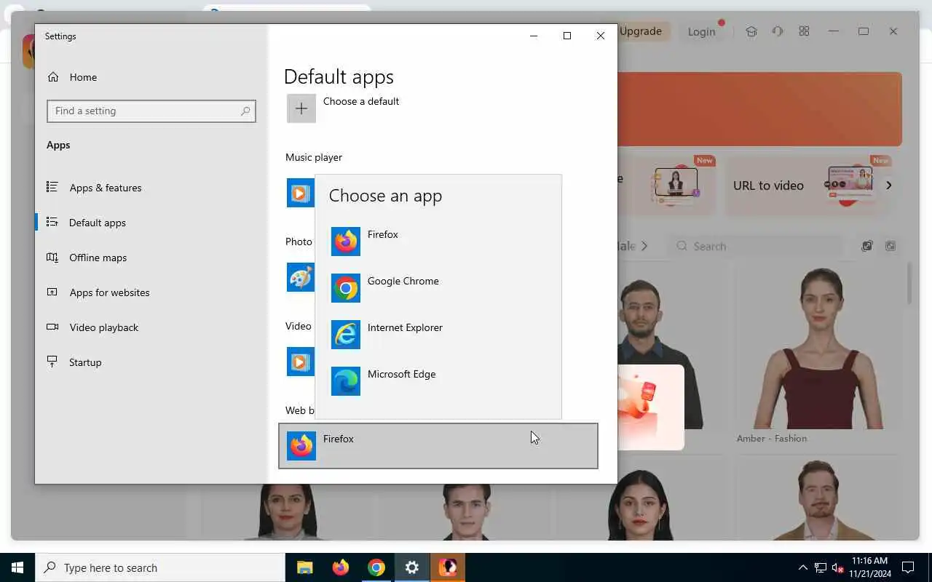Click Login in the background app
Screen dimensions: 932x582
(701, 32)
